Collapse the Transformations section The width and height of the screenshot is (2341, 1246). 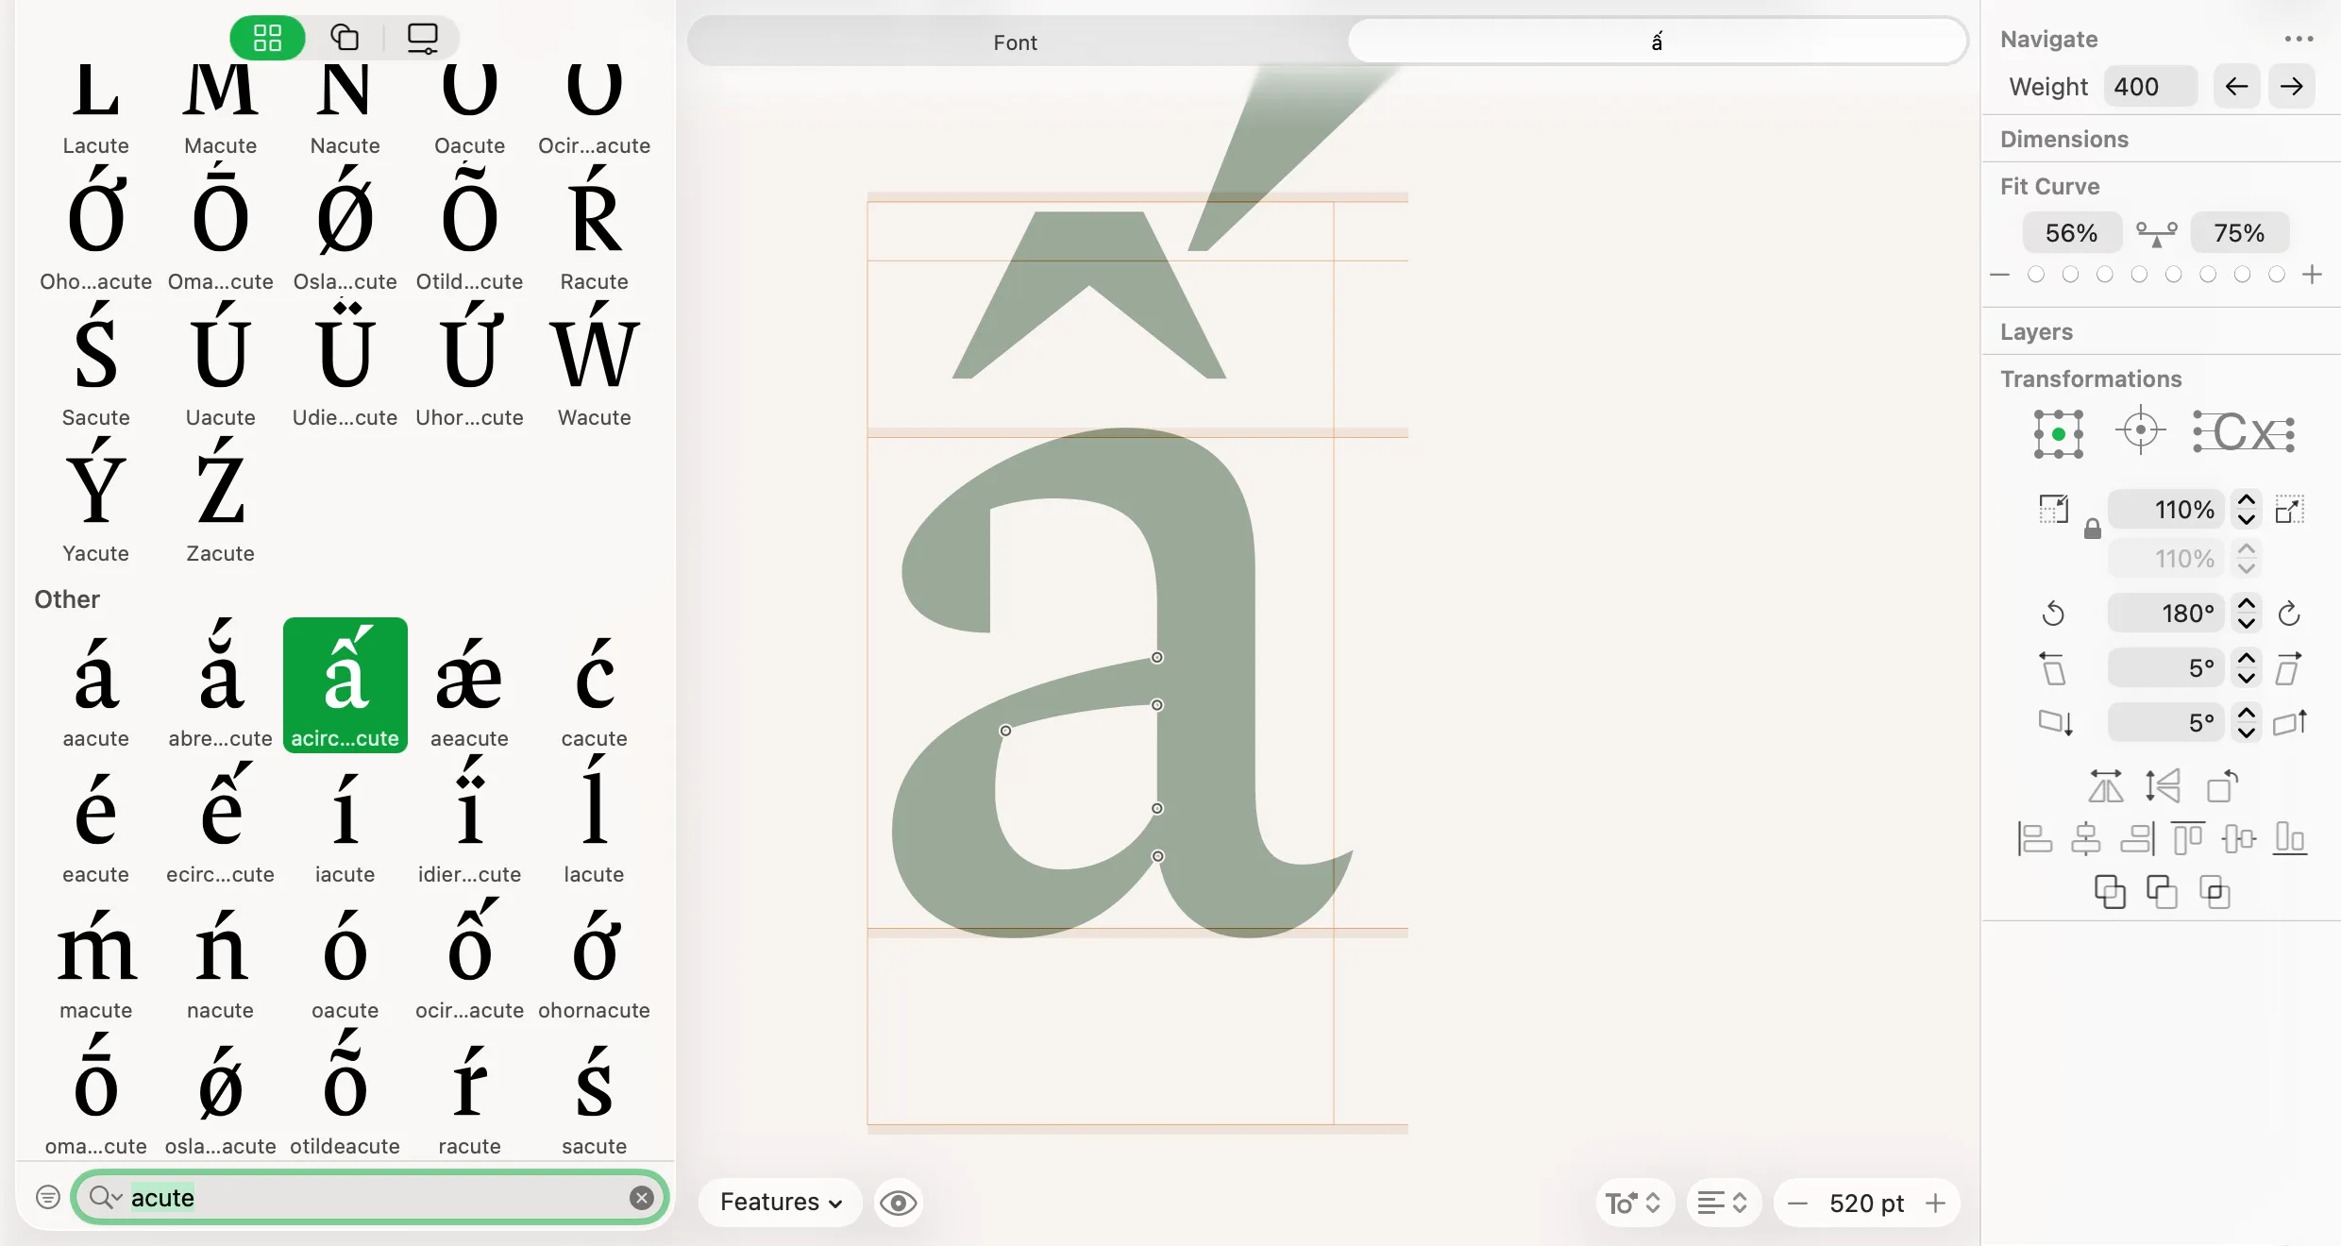pyautogui.click(x=2091, y=379)
